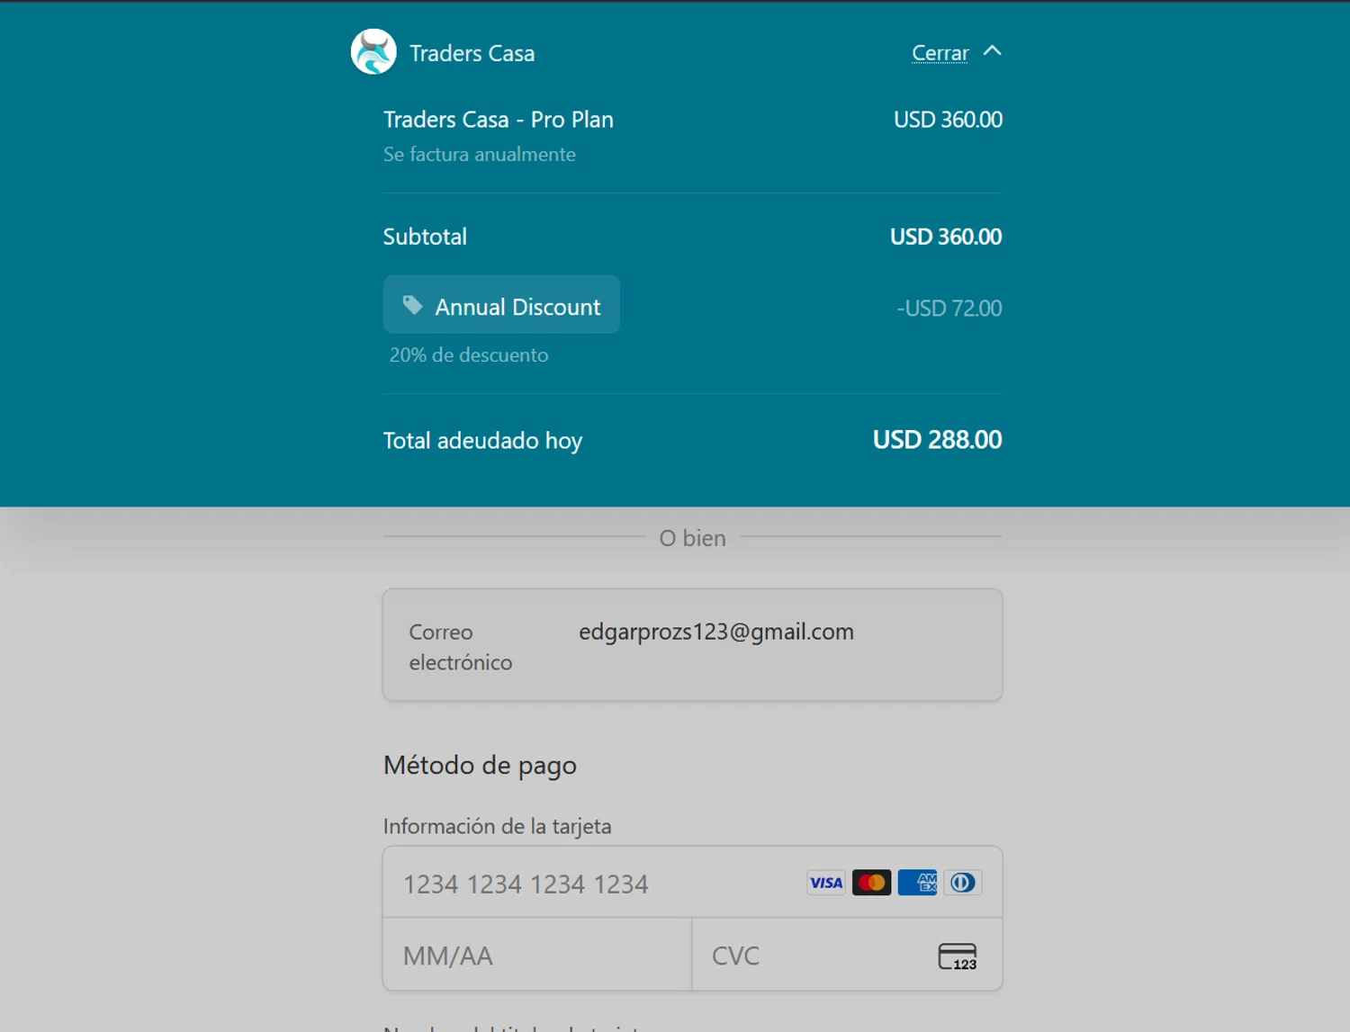
Task: Click the Total adeudado hoy label
Action: click(482, 441)
